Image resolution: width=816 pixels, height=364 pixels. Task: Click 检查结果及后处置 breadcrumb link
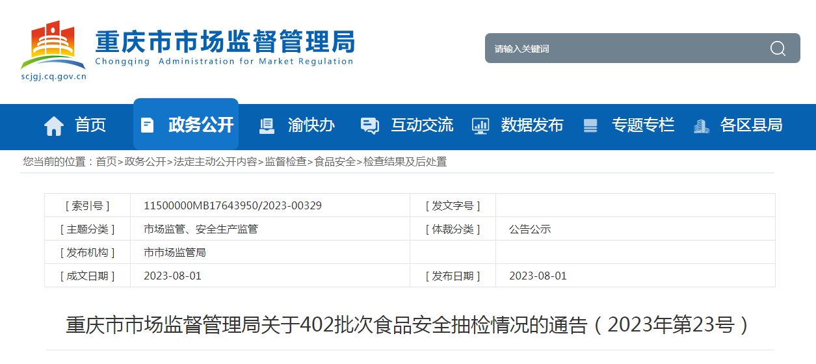tap(405, 162)
